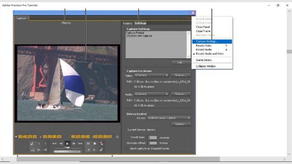Choose Capture Settings... from the menu
This screenshot has width=292, height=164.
(x=212, y=42)
